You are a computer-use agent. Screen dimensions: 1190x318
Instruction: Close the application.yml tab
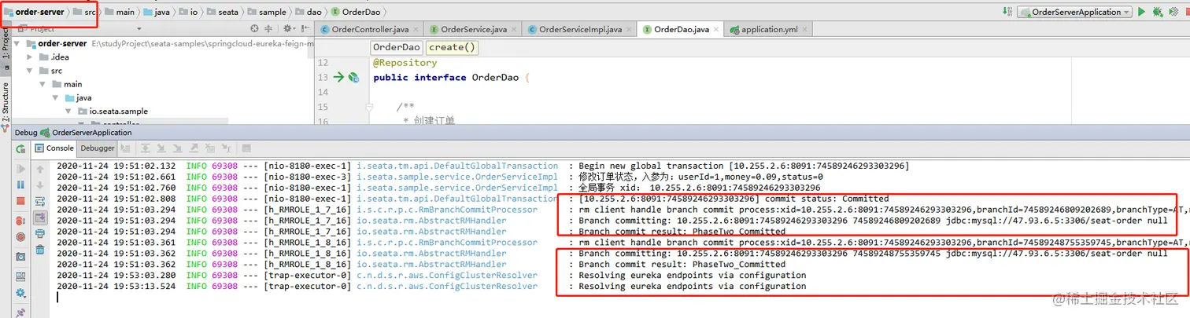tap(804, 30)
